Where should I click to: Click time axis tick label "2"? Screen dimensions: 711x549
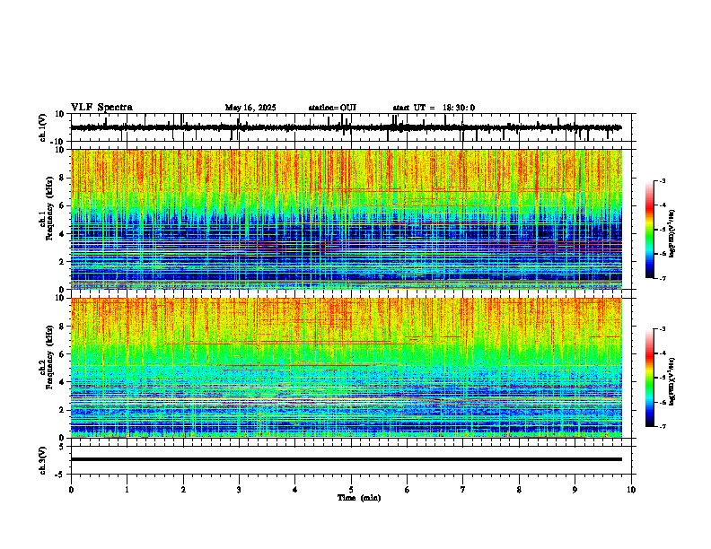(183, 490)
